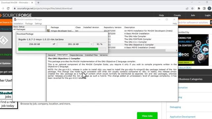Click Learn more on DEAC ad
This screenshot has height=119, width=212.
point(186,62)
